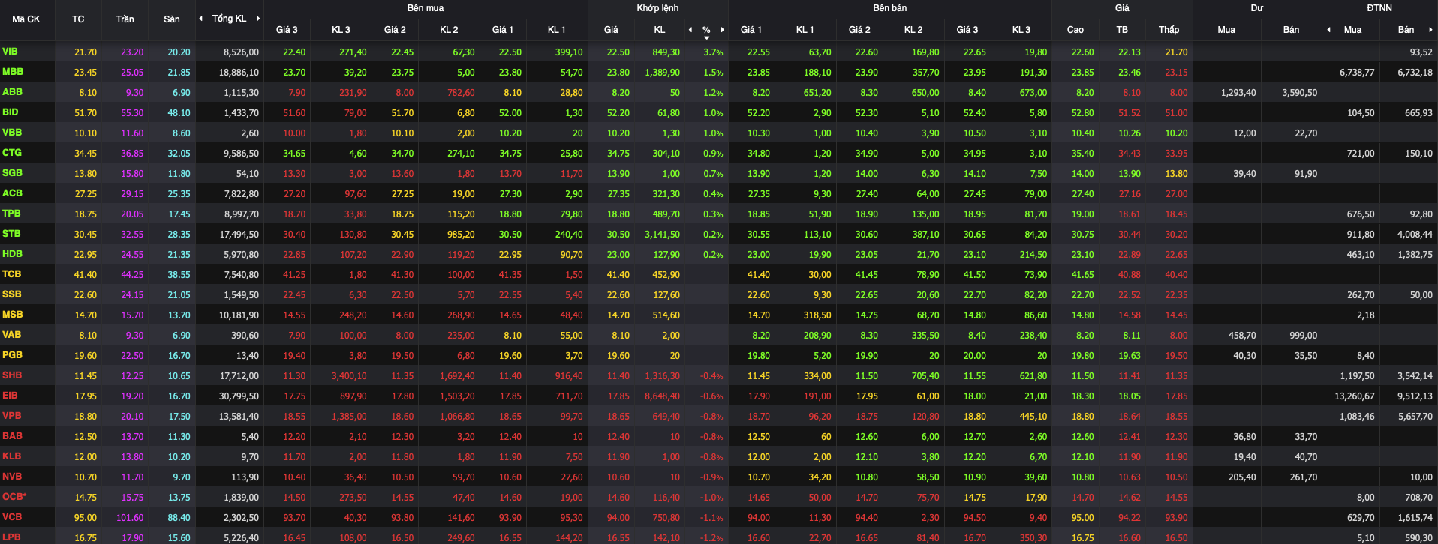Click the right arrow beside Tổng KL header
This screenshot has height=544, width=1438.
[x=258, y=19]
